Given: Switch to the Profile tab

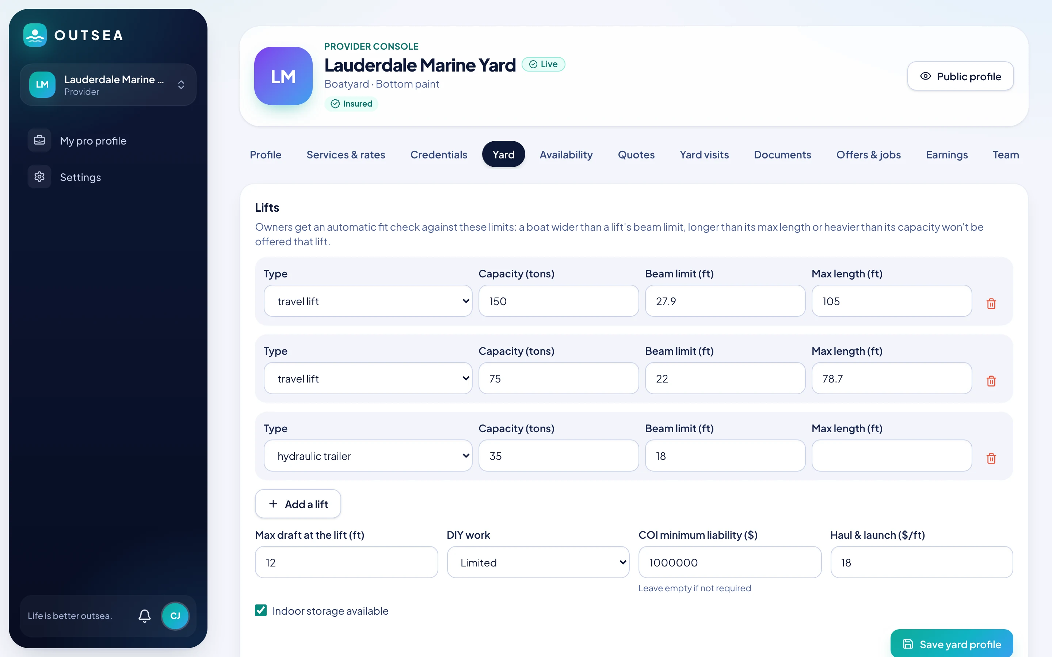Looking at the screenshot, I should (x=266, y=155).
